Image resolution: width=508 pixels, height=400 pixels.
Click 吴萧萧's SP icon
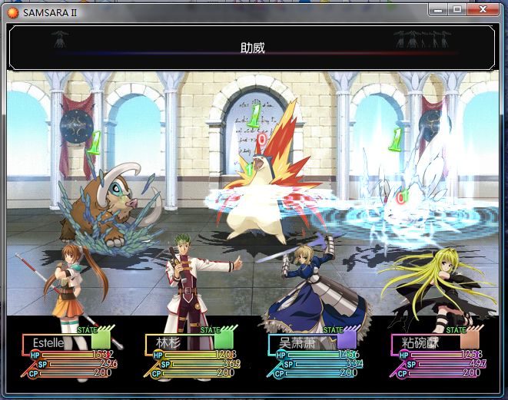tap(289, 365)
